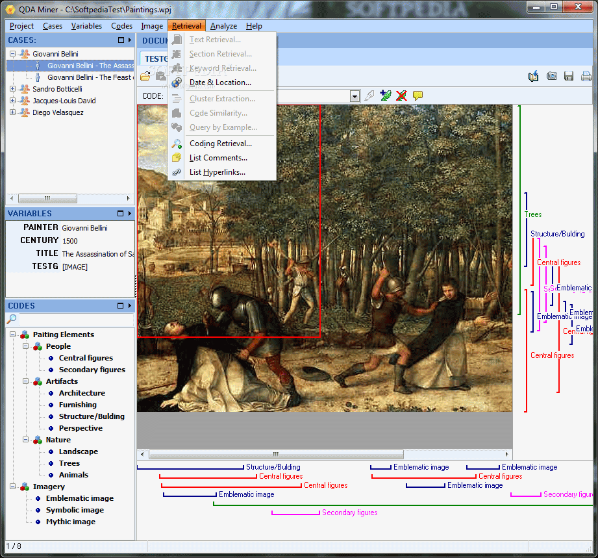Screen dimensions: 598x558
Task: Click the yellow comment bubble icon
Action: point(417,95)
